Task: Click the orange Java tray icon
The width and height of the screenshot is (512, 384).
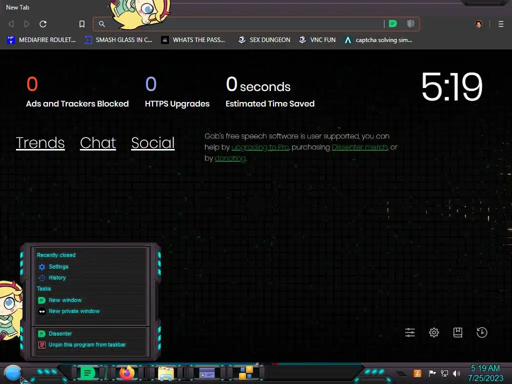Action: tap(417, 373)
